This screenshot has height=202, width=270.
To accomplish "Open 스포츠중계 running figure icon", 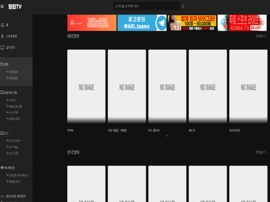I will pyautogui.click(x=3, y=36).
